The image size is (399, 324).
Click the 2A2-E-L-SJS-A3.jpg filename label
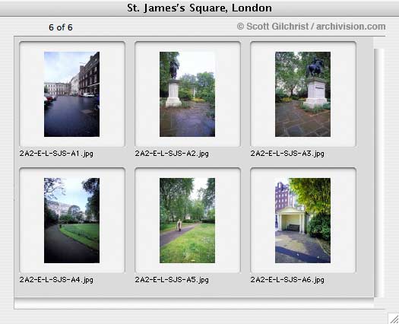point(287,154)
